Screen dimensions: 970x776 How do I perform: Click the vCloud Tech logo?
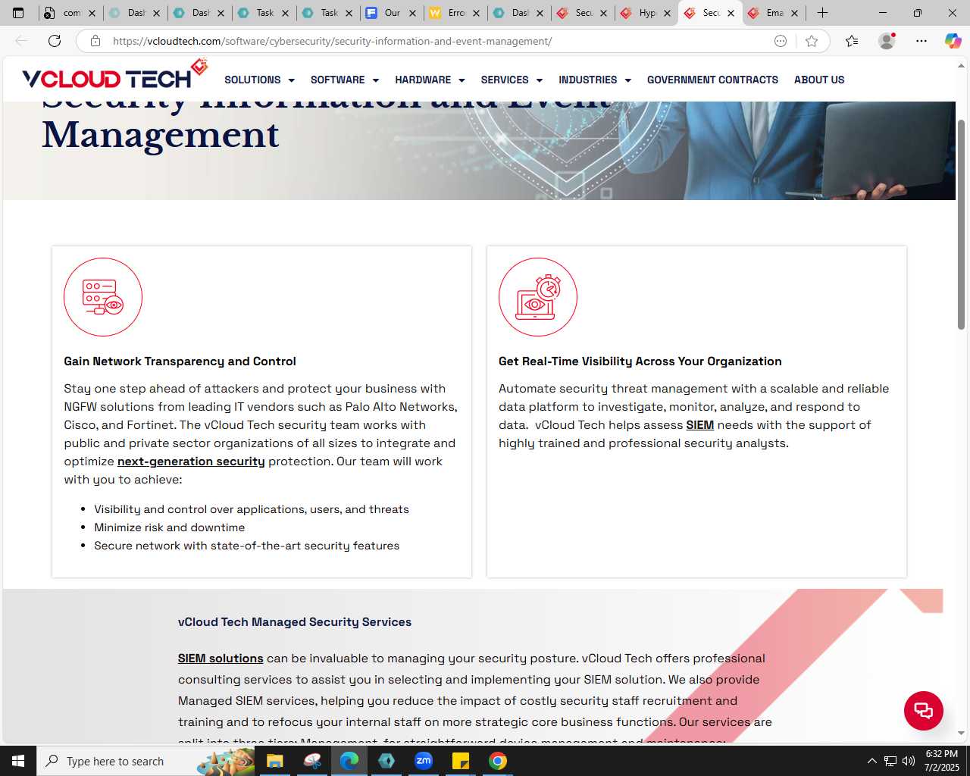click(114, 75)
